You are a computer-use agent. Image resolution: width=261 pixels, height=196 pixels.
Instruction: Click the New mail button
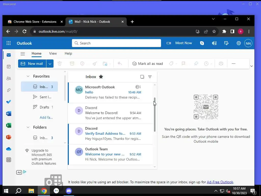[x=32, y=64]
